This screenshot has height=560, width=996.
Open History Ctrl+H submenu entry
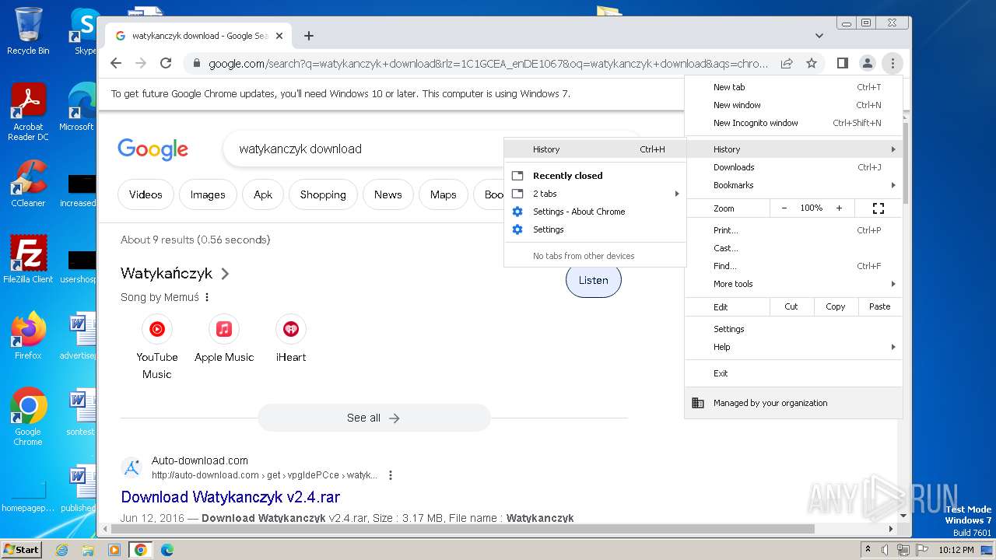click(x=595, y=149)
